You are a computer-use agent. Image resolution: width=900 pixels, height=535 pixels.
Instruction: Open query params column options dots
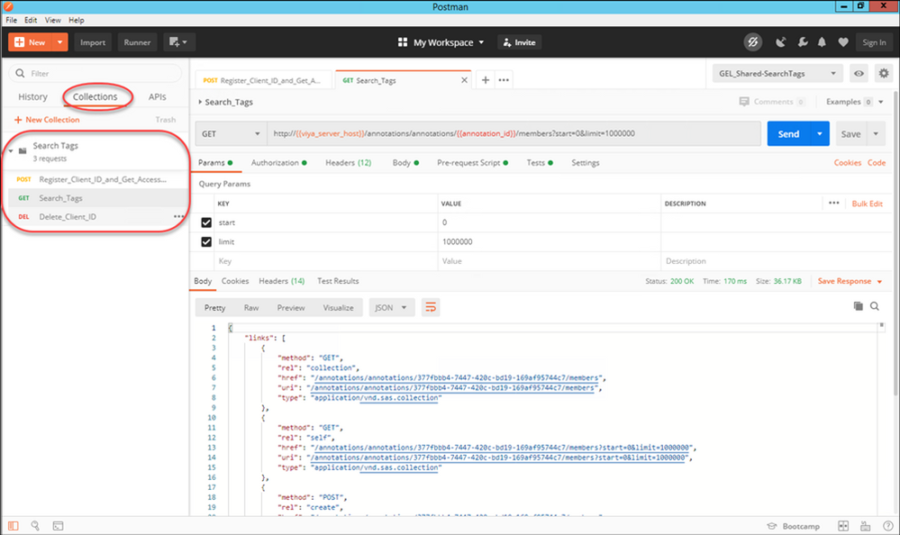pos(833,204)
